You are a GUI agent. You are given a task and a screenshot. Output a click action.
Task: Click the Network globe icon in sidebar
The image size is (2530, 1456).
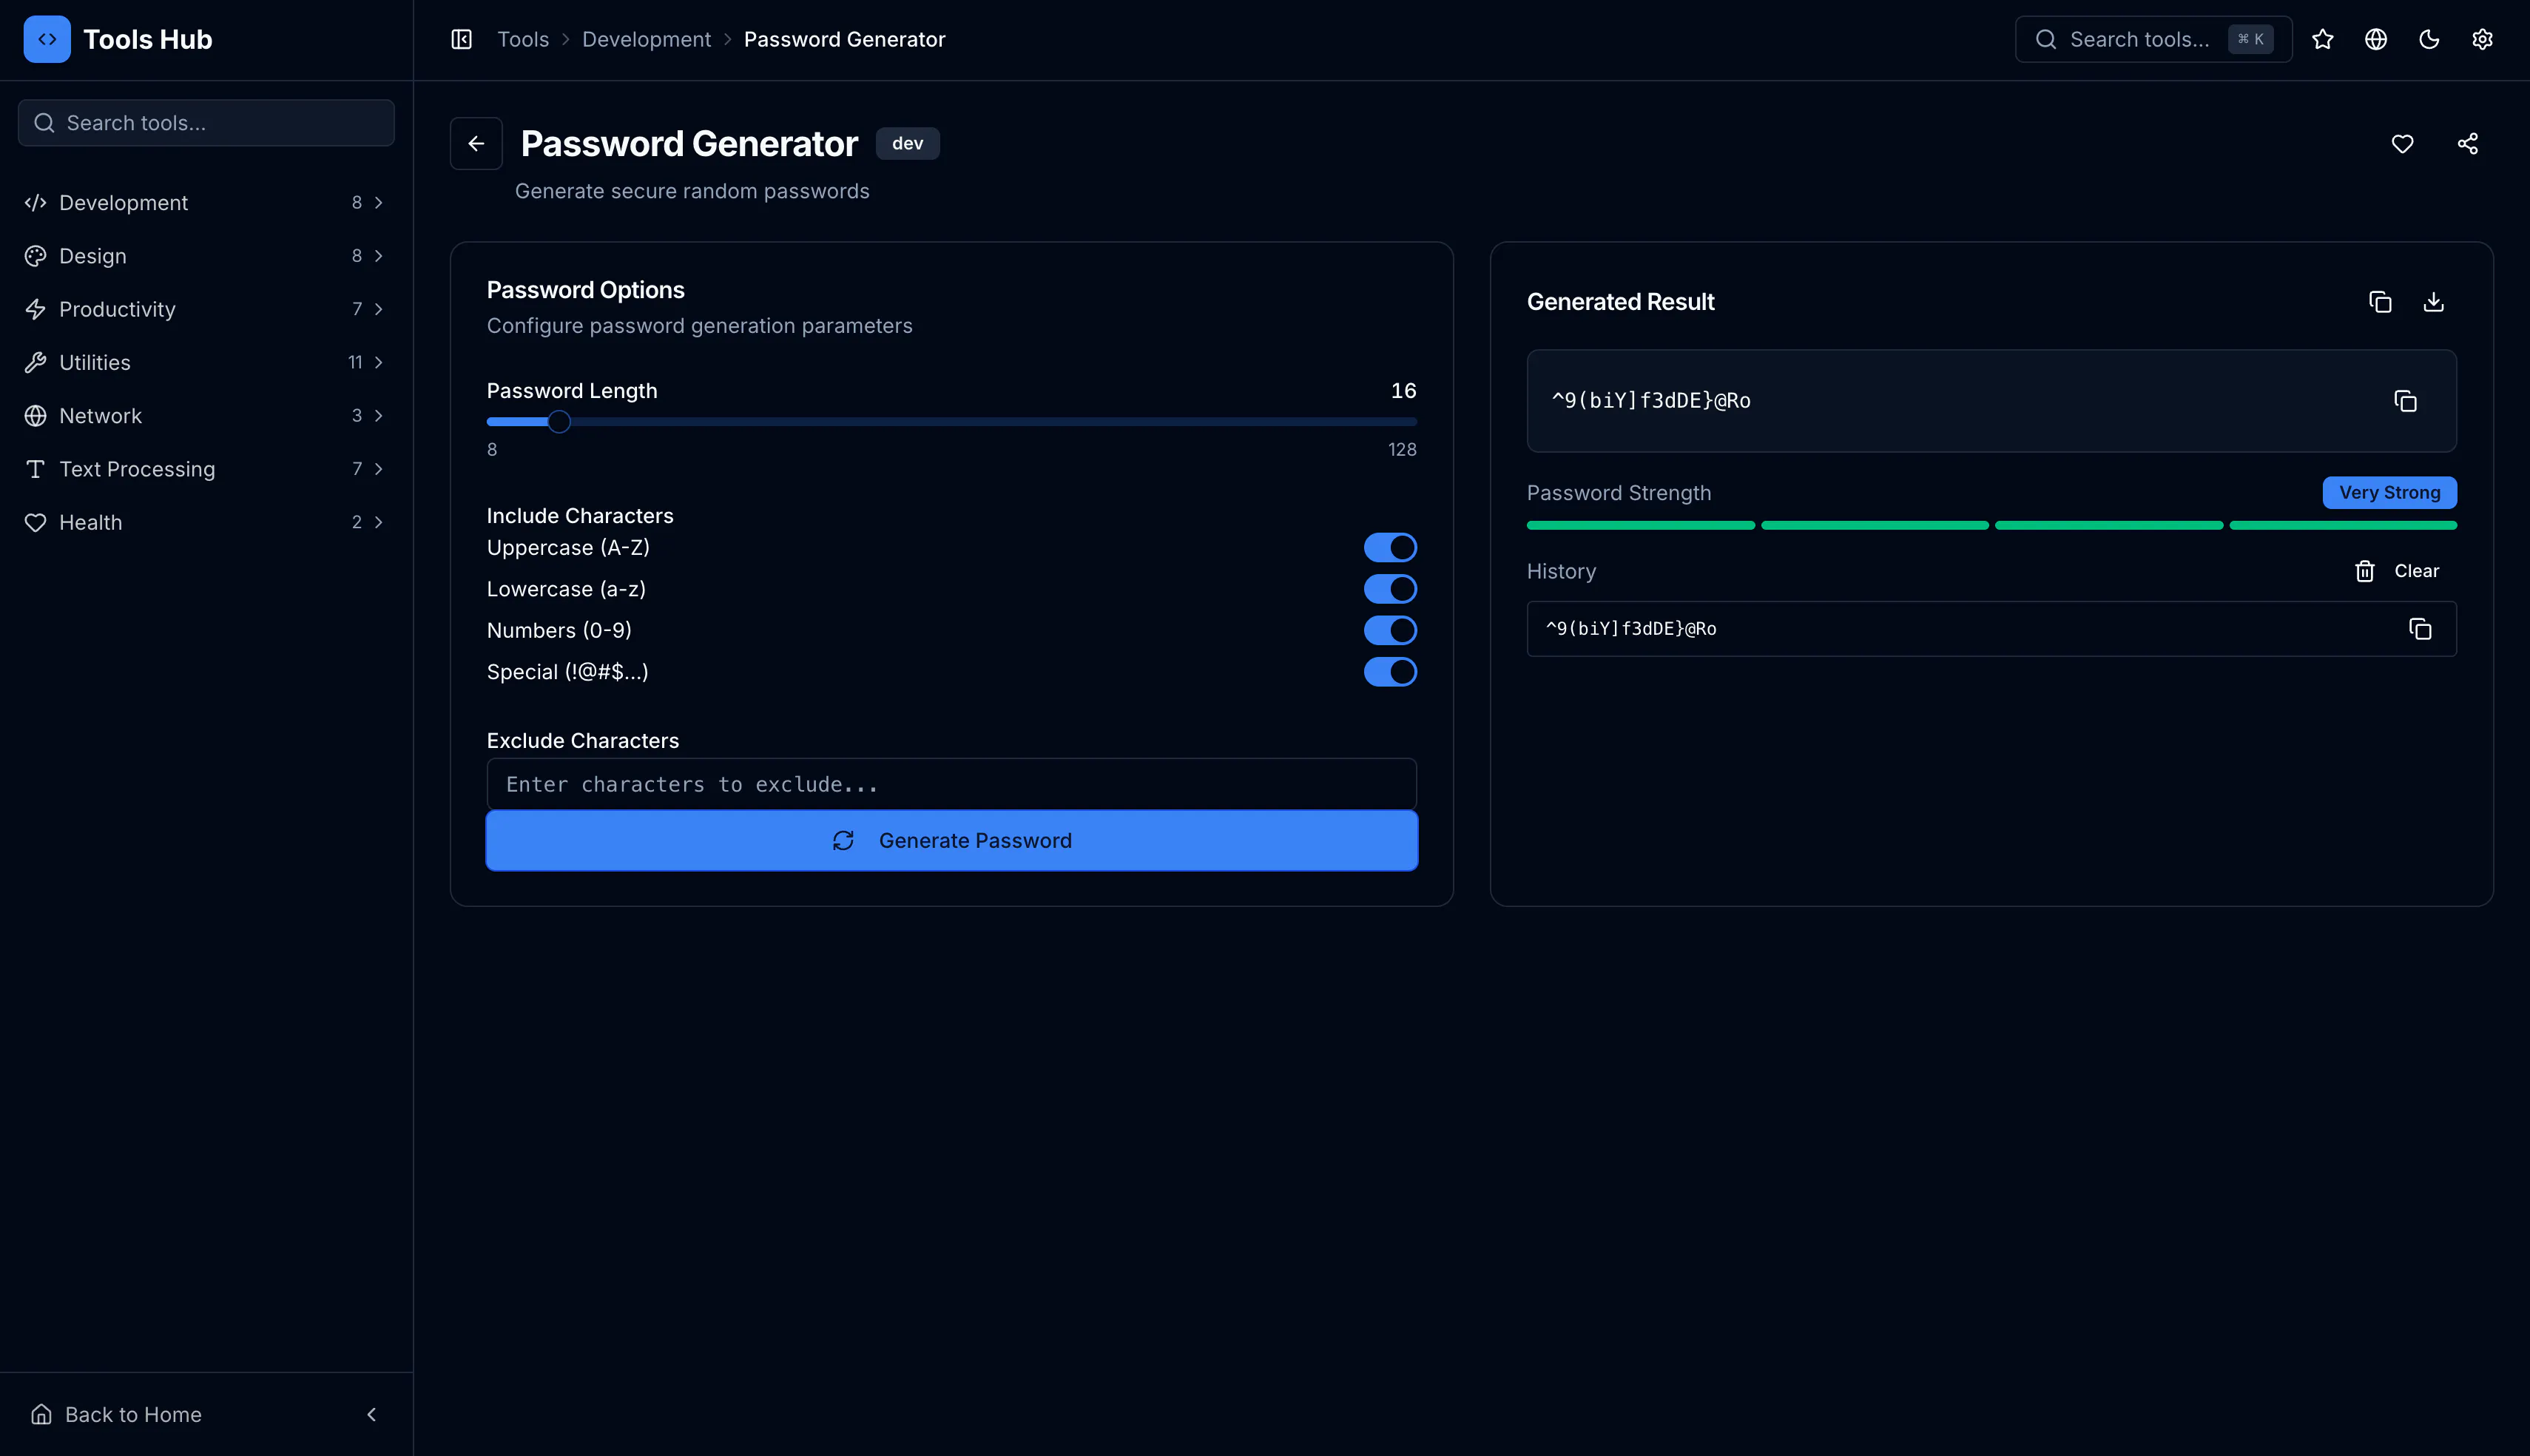click(x=36, y=416)
